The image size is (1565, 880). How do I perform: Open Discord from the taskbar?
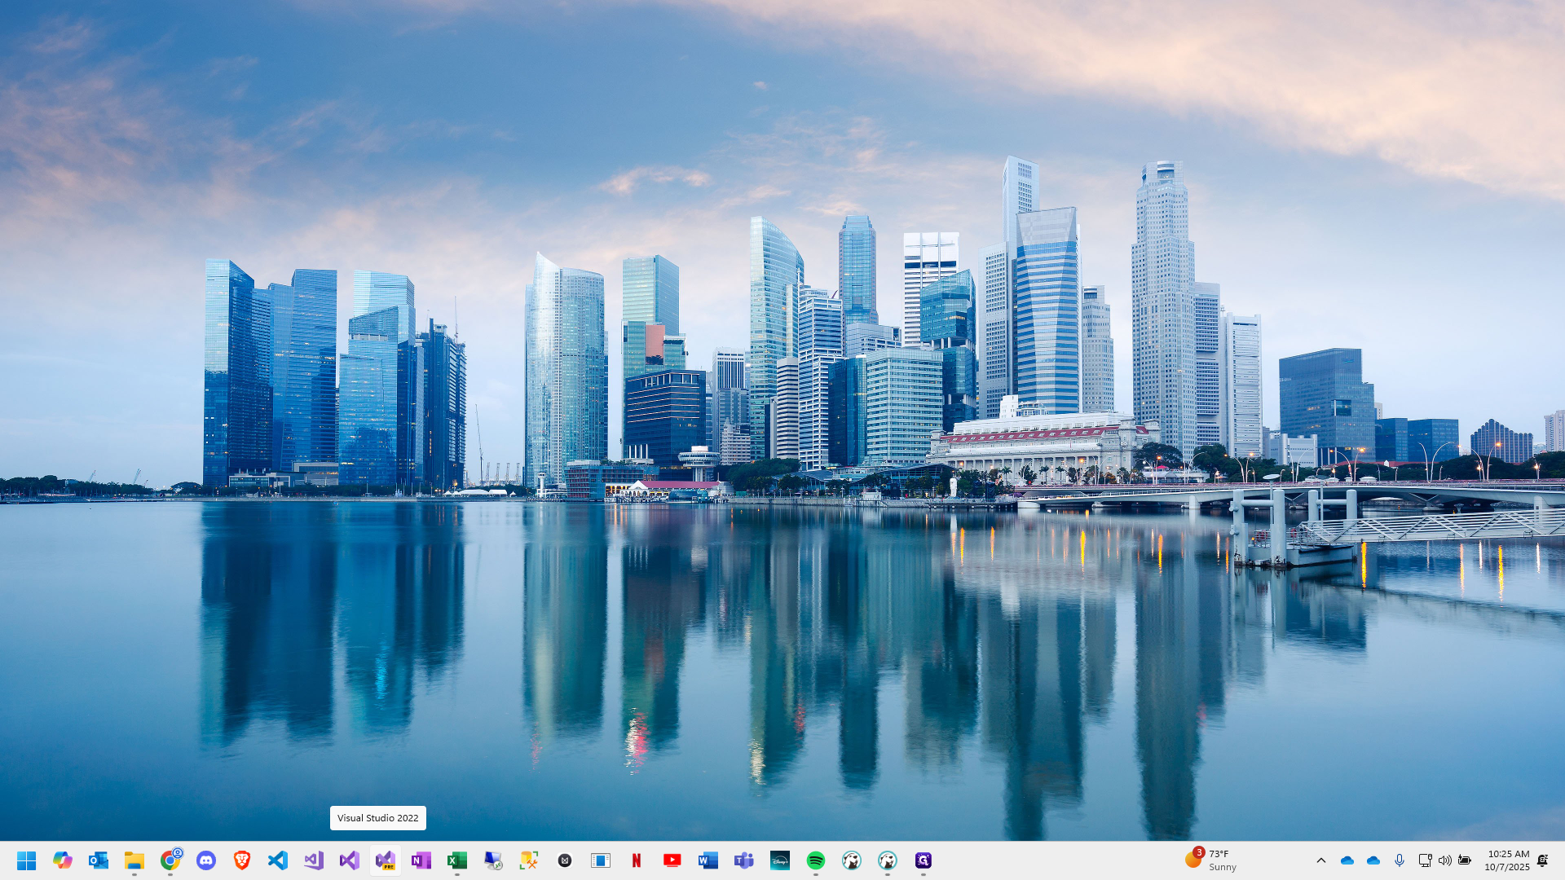[206, 860]
